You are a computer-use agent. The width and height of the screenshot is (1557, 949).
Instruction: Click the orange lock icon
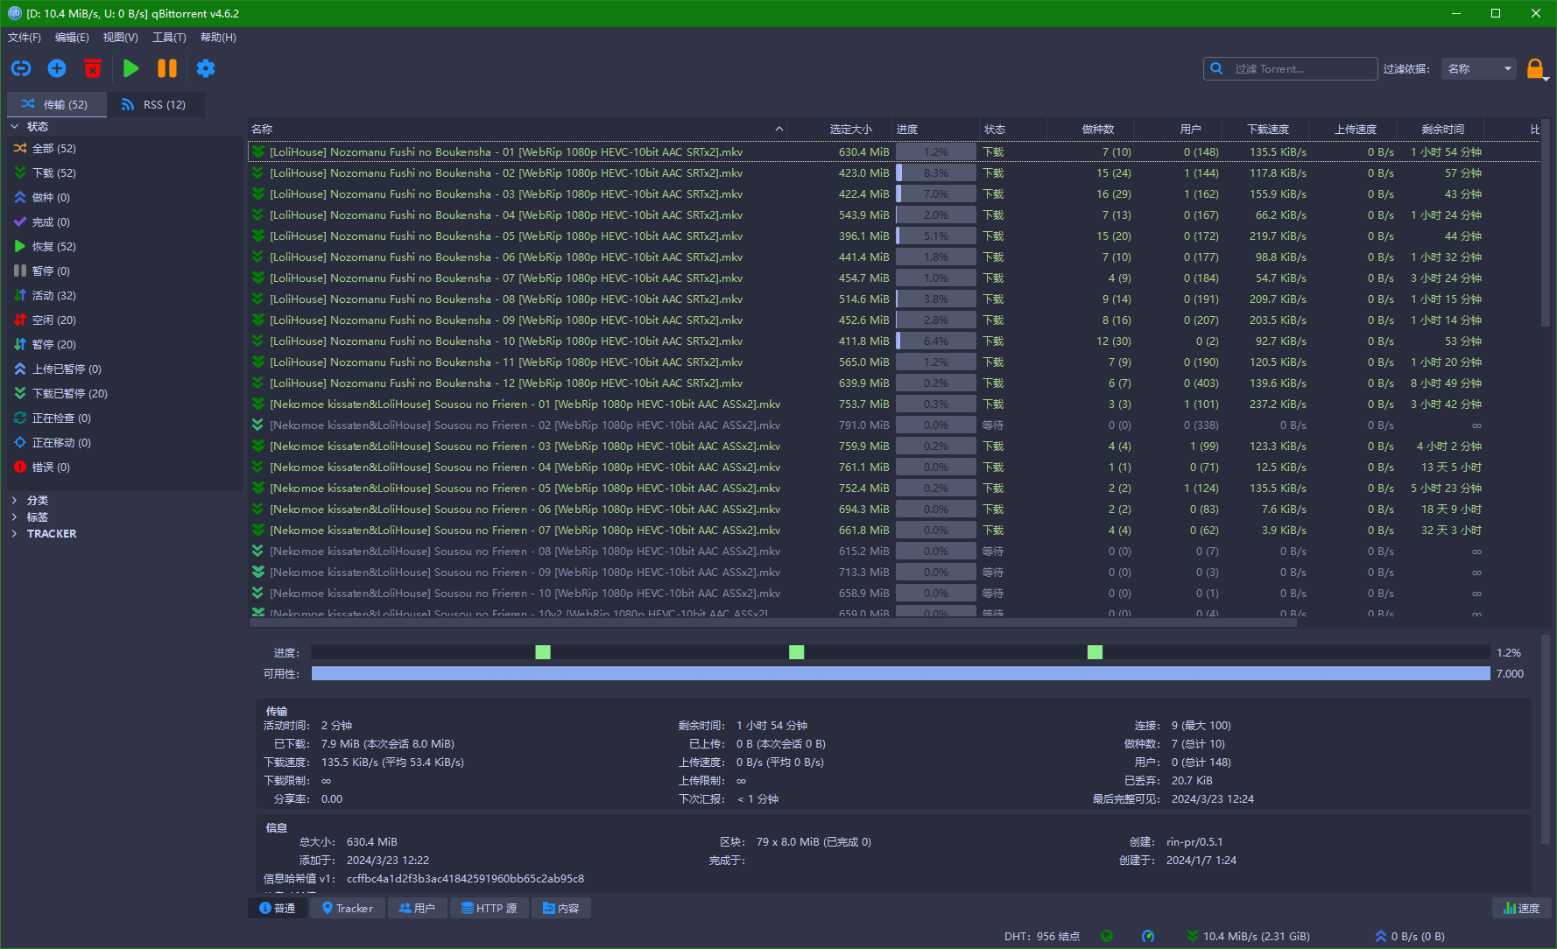[1534, 68]
